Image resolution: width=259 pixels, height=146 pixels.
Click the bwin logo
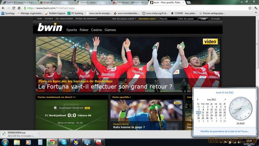(50, 27)
